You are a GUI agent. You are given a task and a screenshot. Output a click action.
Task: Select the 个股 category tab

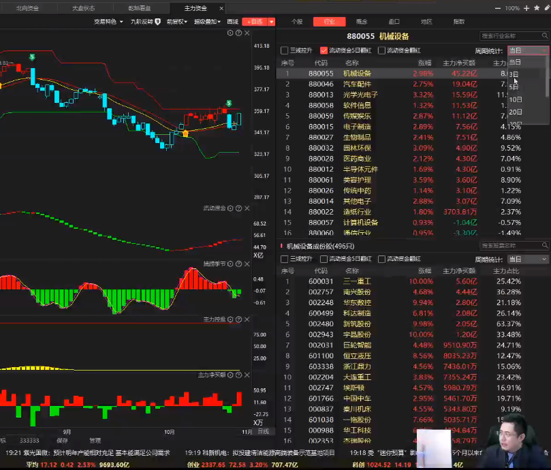tap(297, 21)
